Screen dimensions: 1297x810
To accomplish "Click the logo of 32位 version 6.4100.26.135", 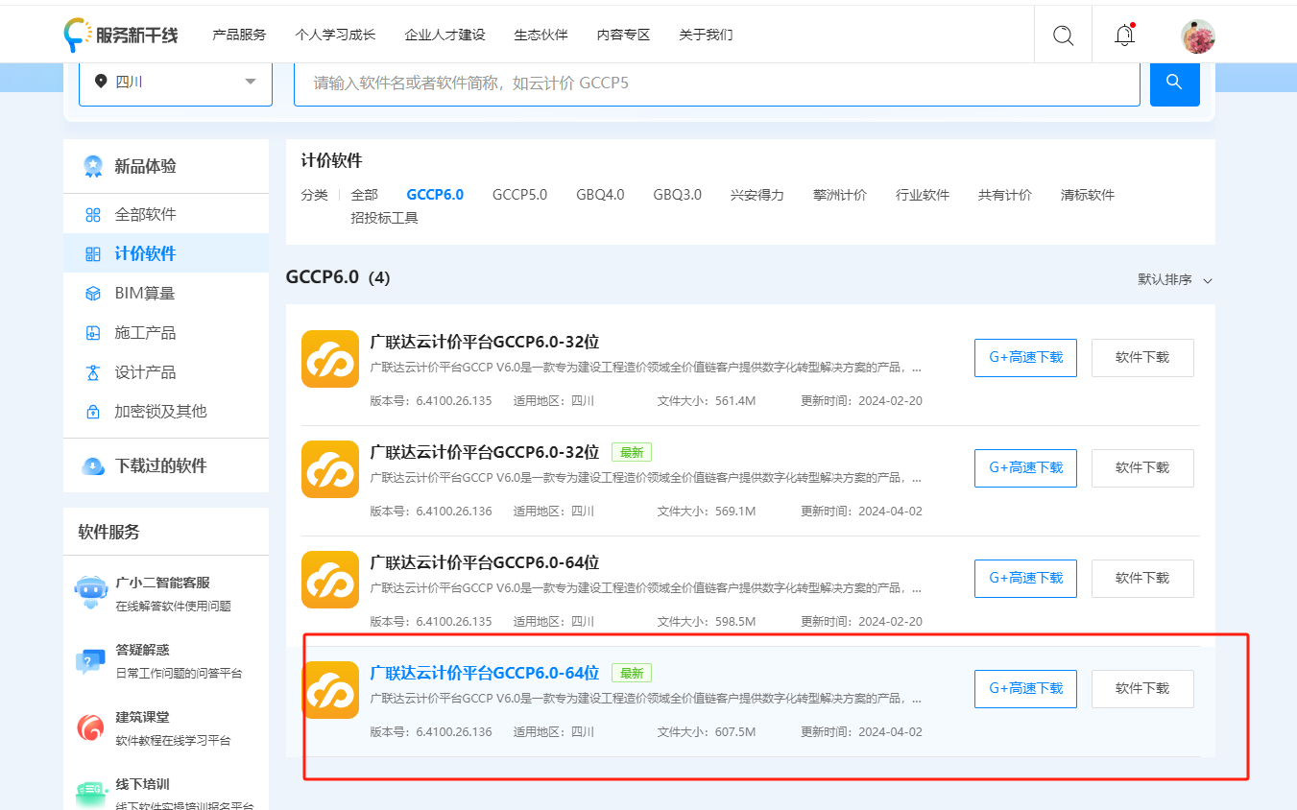I will [330, 359].
